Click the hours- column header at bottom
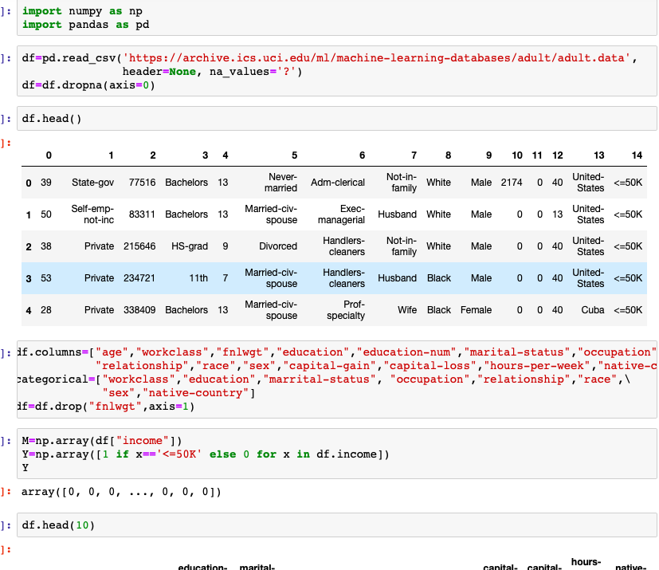The image size is (659, 570). pos(586,562)
